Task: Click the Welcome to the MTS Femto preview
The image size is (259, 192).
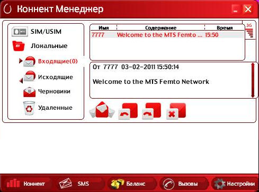Action: [159, 35]
